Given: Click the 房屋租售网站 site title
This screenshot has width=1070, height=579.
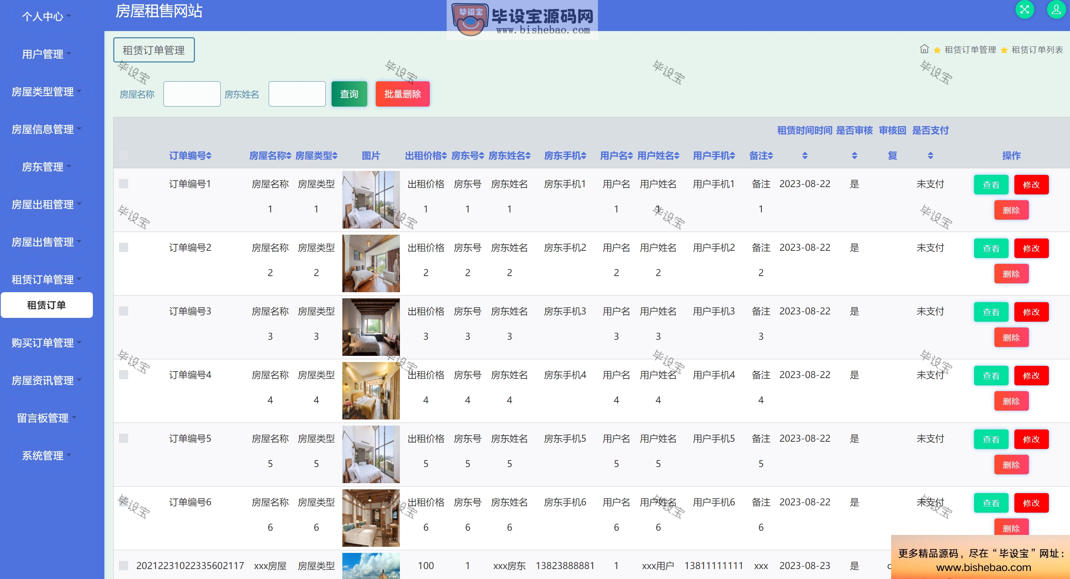Looking at the screenshot, I should pyautogui.click(x=159, y=11).
